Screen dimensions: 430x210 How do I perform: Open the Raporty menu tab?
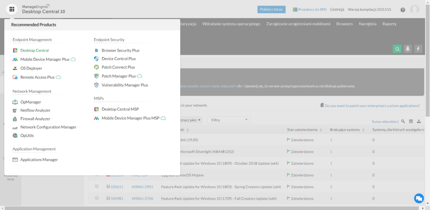pyautogui.click(x=389, y=24)
